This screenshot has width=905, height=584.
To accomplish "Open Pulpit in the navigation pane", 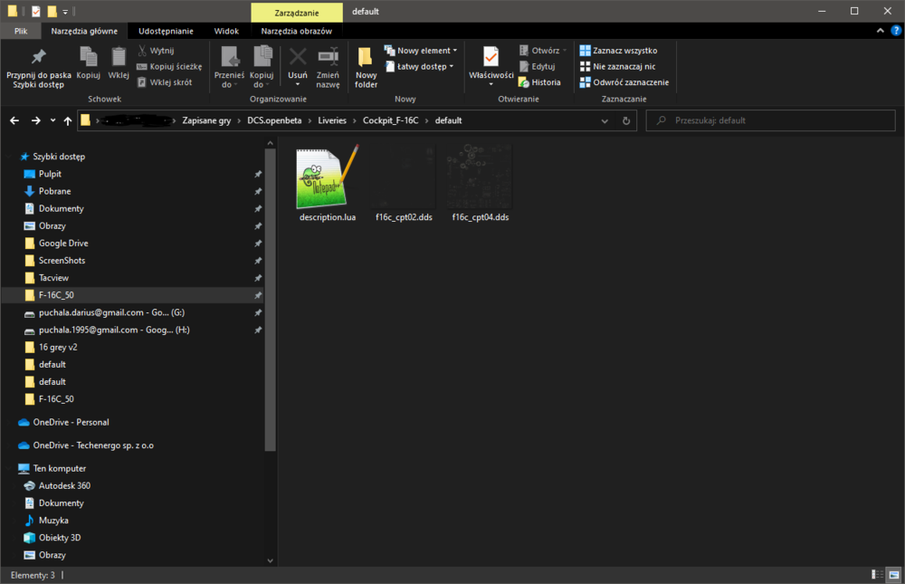I will 50,174.
